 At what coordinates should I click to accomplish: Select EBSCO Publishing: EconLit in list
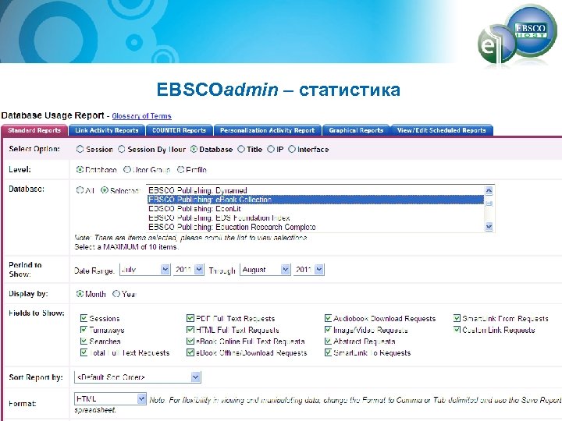click(315, 209)
